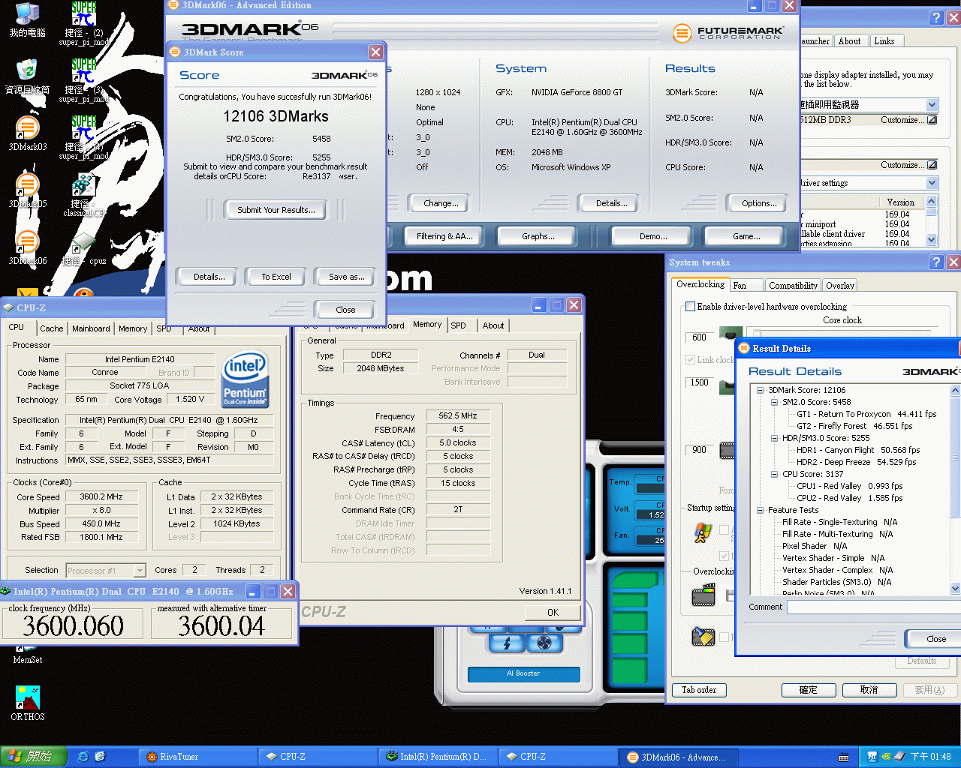The image size is (961, 768).
Task: Click the 600 clock value field in System tweaks
Action: pyautogui.click(x=699, y=337)
